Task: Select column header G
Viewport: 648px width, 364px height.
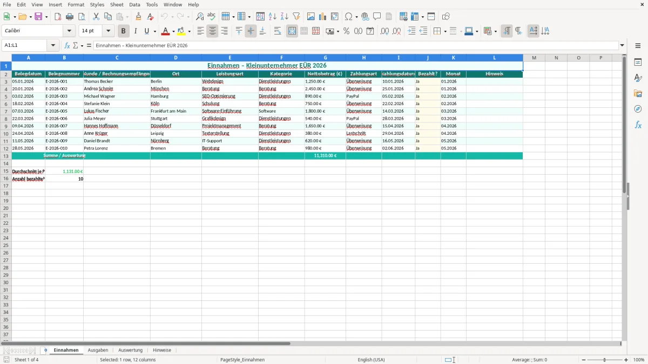Action: [x=325, y=58]
